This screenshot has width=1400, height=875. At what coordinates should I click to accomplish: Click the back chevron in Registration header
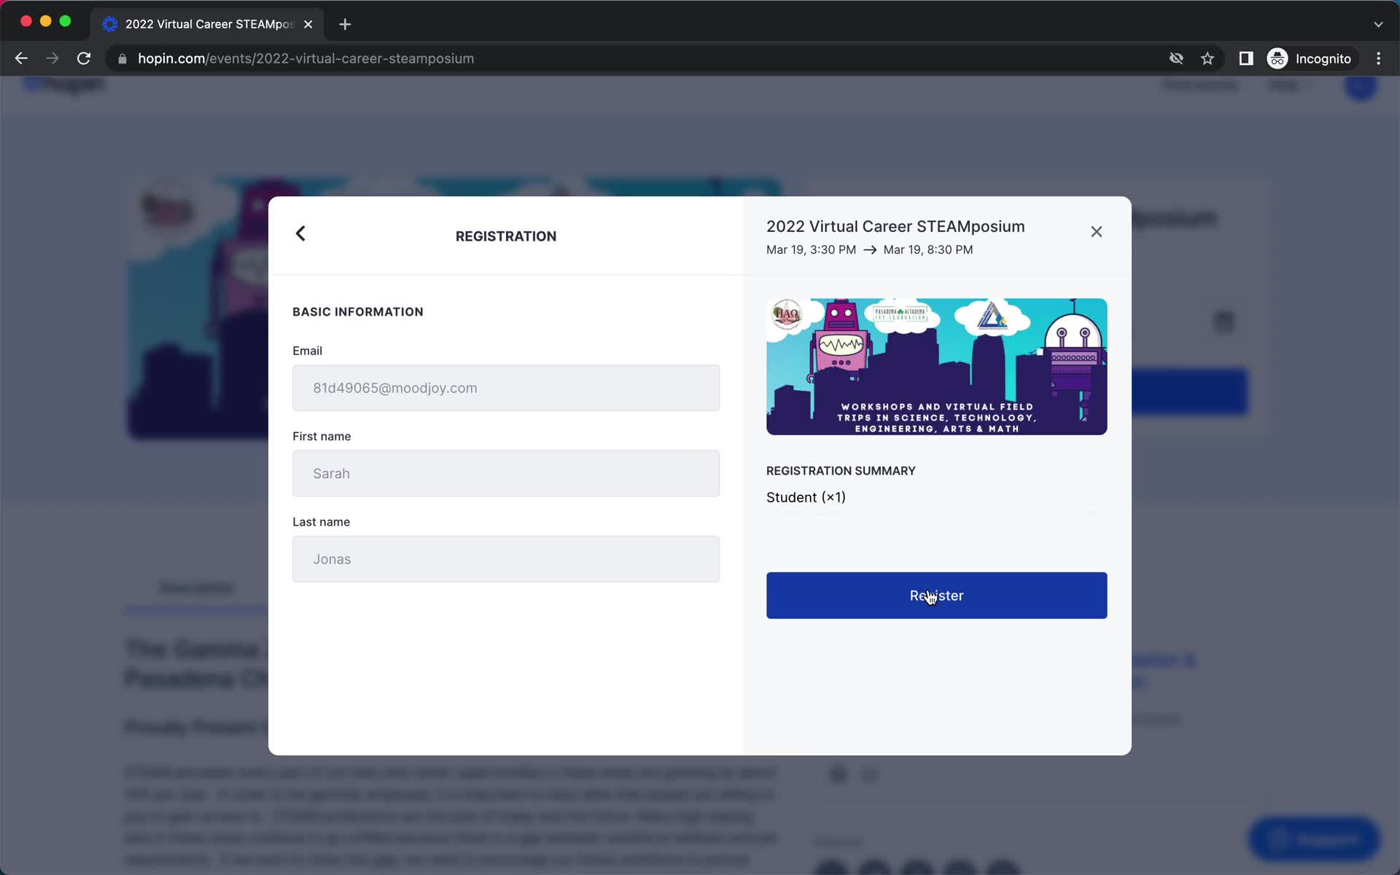click(x=300, y=233)
